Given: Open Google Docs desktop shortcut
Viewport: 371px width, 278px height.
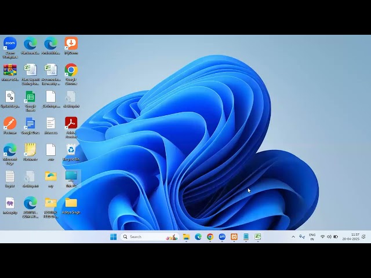Looking at the screenshot, I should pyautogui.click(x=30, y=123).
